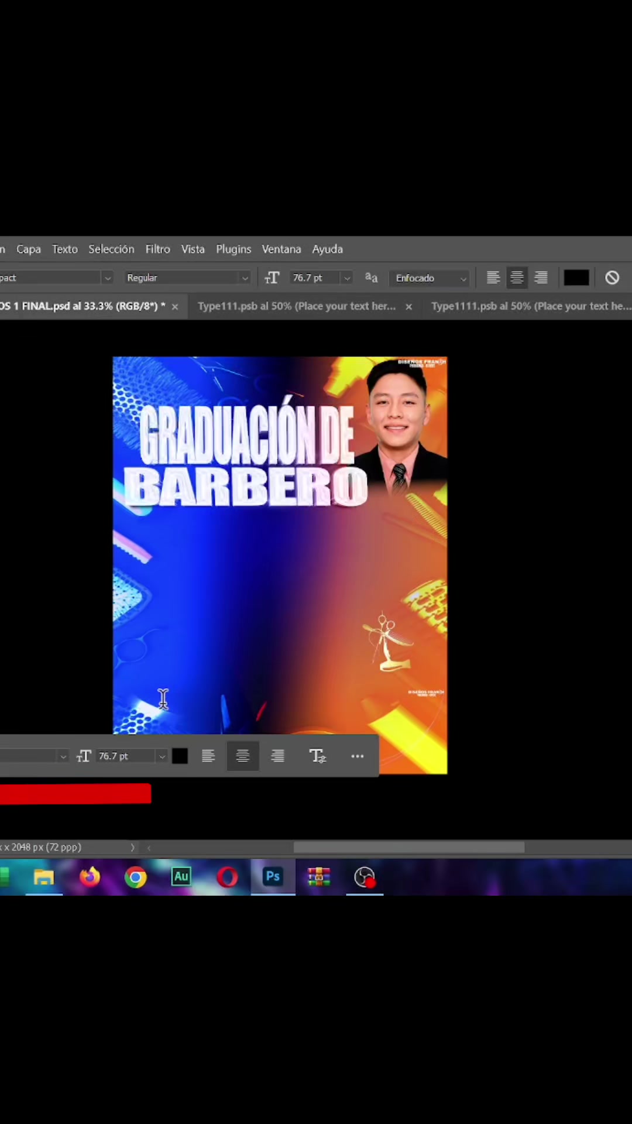Align text left in options bar

(493, 278)
